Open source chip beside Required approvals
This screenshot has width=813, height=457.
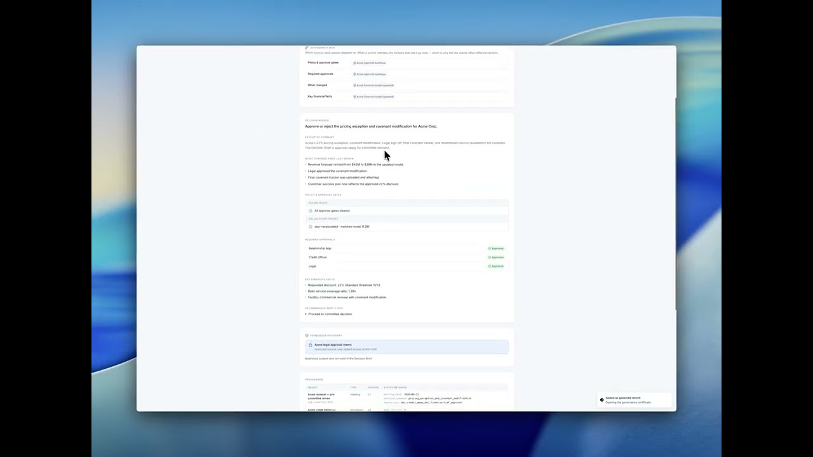(370, 74)
